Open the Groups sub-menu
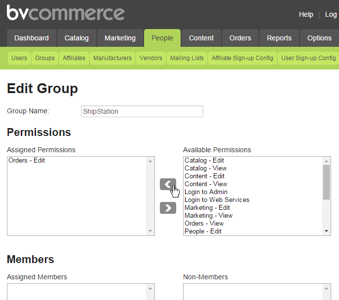This screenshot has width=339, height=300. pyautogui.click(x=45, y=58)
